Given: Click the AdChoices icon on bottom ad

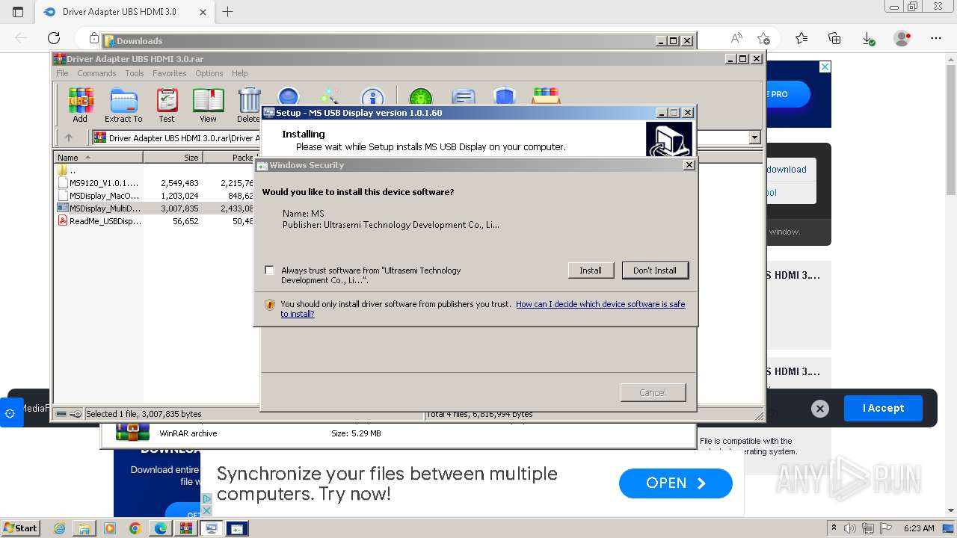Looking at the screenshot, I should click(x=207, y=499).
